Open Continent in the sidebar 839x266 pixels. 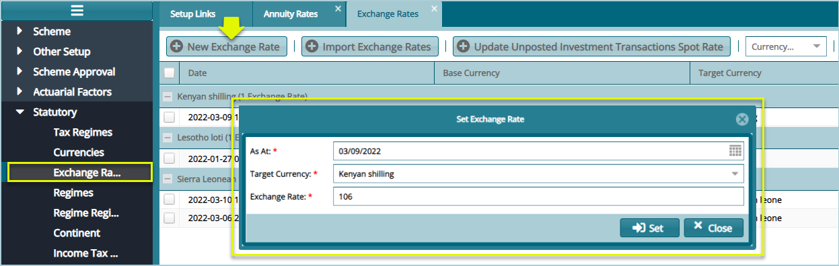[x=77, y=233]
